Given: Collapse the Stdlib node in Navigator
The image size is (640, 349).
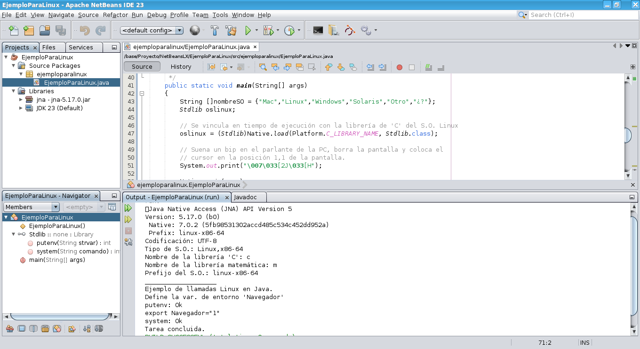Looking at the screenshot, I should click(x=13, y=235).
